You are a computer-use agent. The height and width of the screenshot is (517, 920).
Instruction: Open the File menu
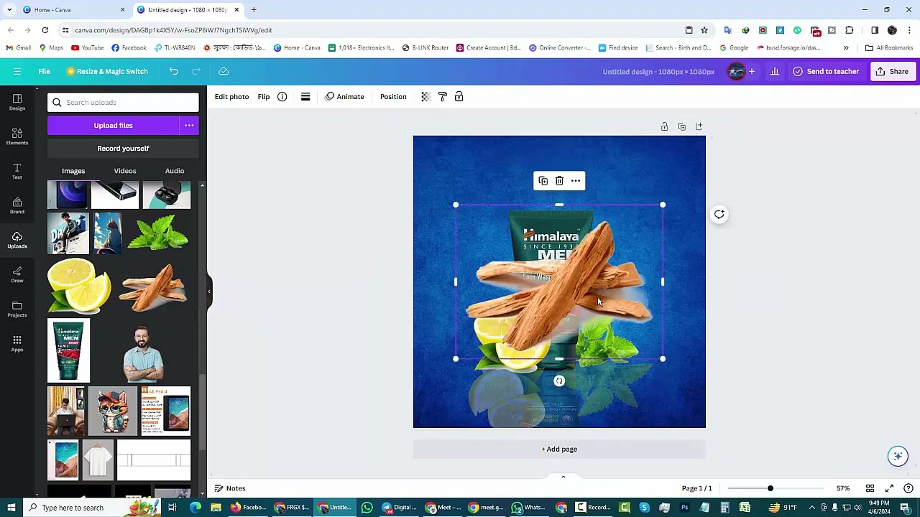(44, 71)
